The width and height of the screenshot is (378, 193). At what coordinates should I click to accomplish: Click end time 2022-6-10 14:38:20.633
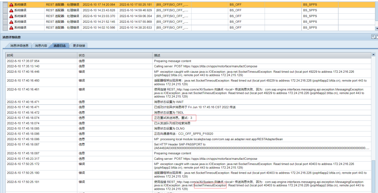tap(136, 28)
